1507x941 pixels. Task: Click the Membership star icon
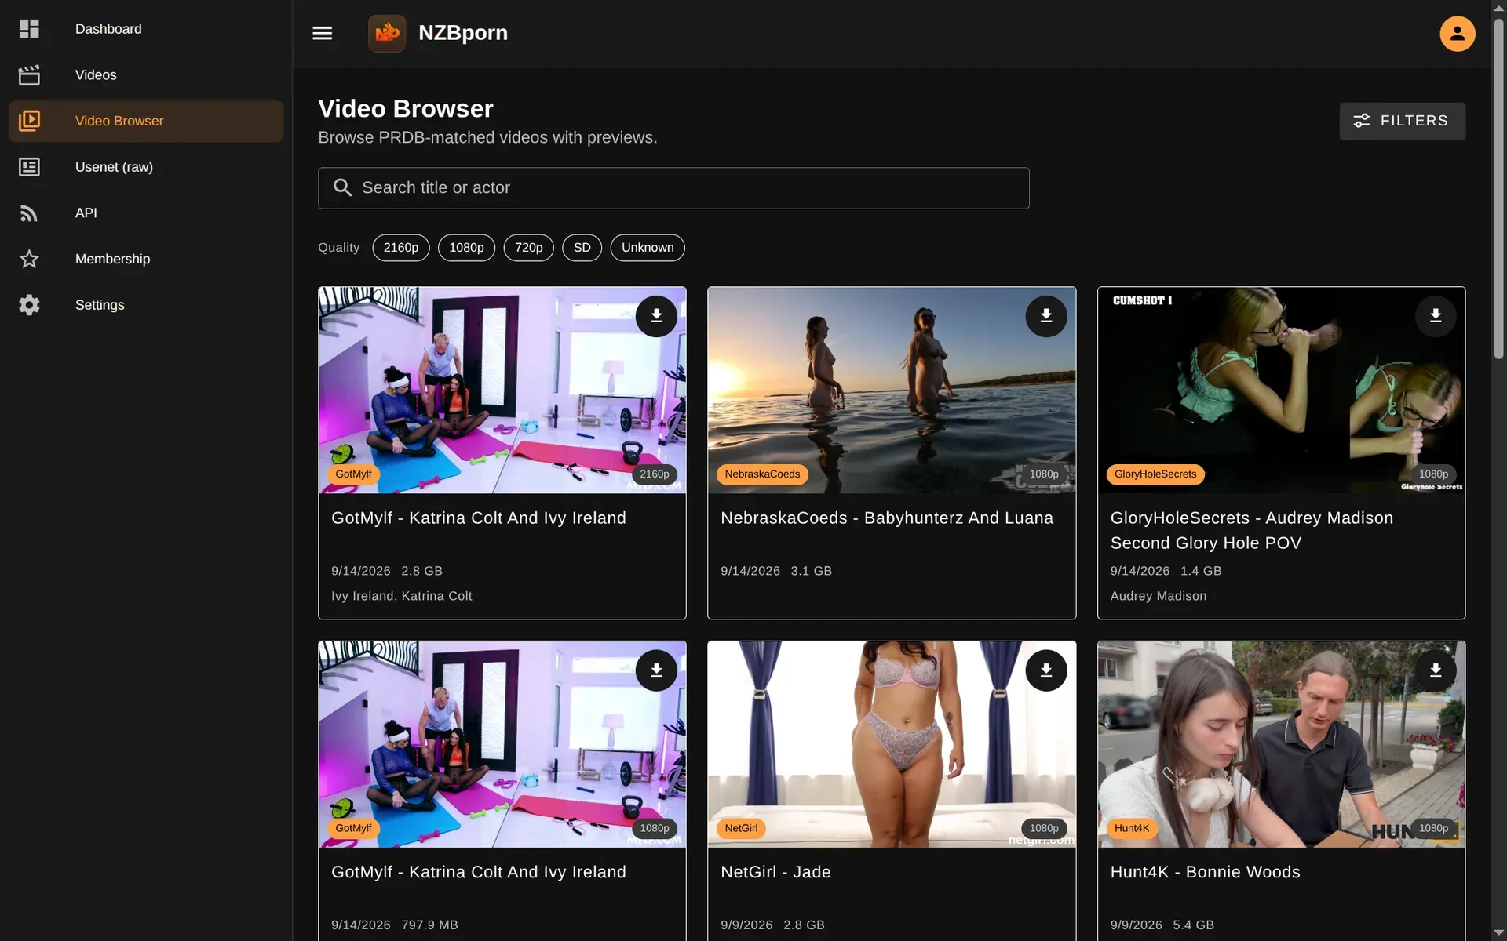(29, 259)
